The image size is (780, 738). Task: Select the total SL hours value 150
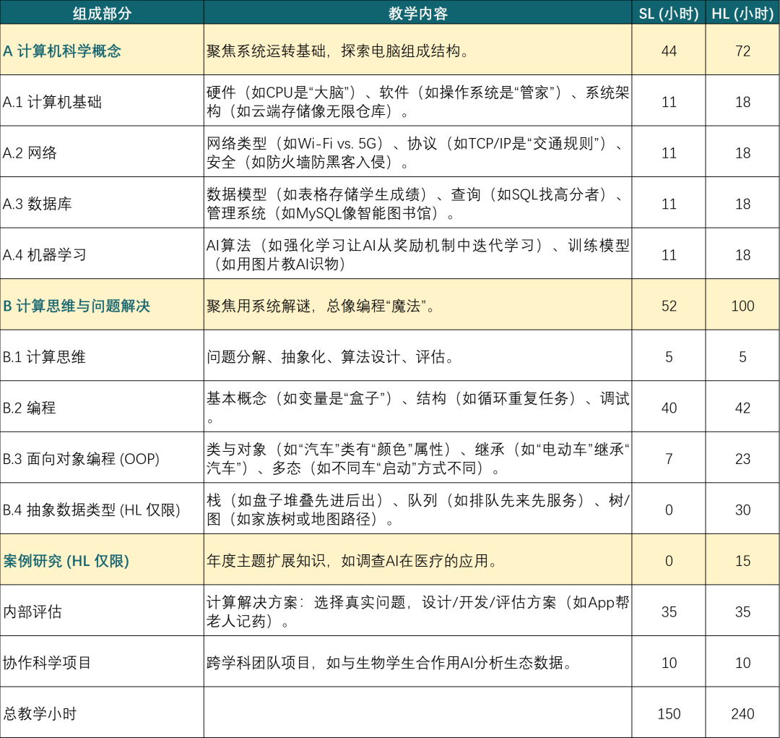click(x=669, y=714)
